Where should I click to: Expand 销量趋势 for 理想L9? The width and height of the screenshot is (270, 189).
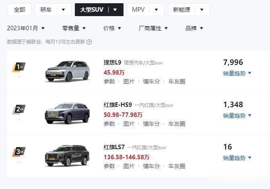237,73
